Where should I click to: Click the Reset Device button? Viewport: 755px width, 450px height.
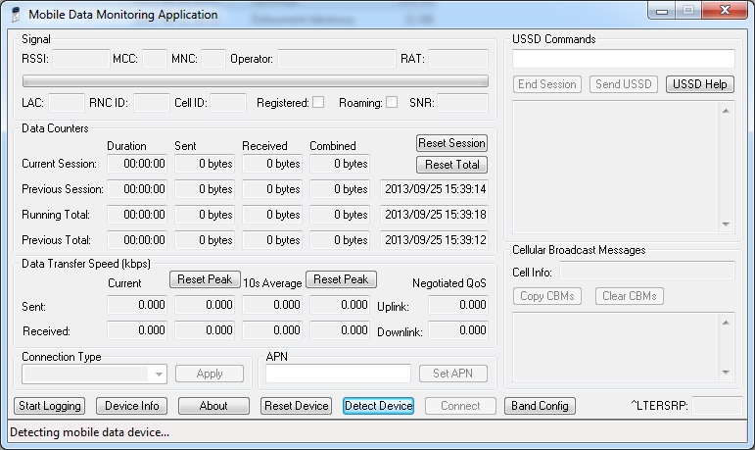tap(297, 406)
